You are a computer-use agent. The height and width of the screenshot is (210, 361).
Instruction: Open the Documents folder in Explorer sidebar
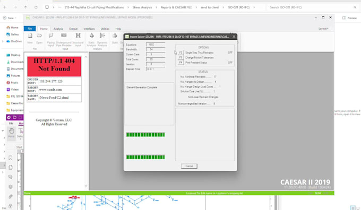coord(15,69)
